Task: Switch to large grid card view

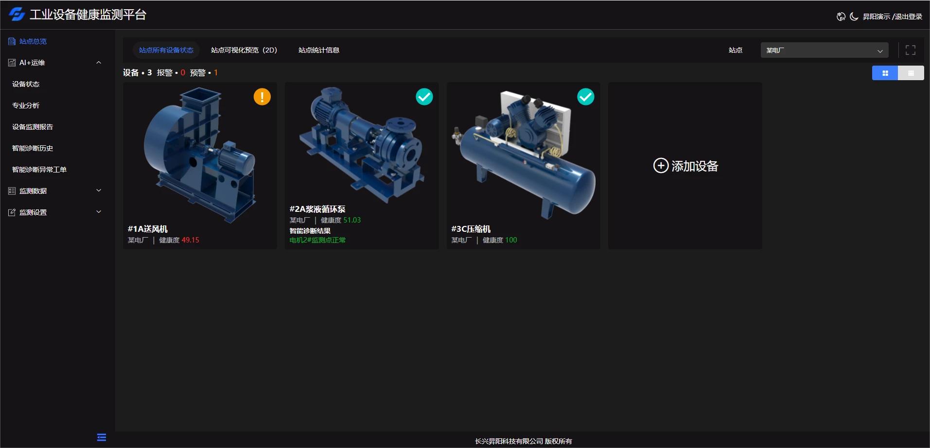Action: coord(885,73)
